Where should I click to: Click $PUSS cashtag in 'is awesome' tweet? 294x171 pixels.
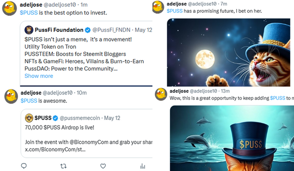[29, 101]
